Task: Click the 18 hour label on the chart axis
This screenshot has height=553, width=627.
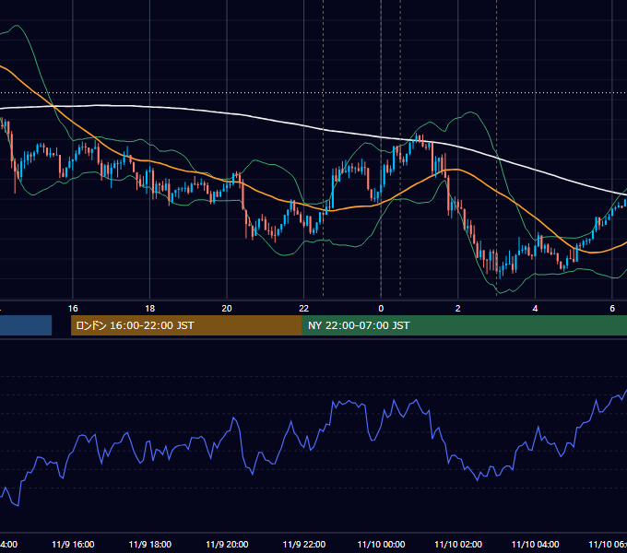Action: (150, 309)
